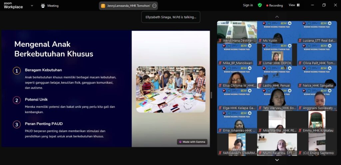This screenshot has width=341, height=165.
Task: Select Ms Yustin's video tile
Action: tap(277, 32)
